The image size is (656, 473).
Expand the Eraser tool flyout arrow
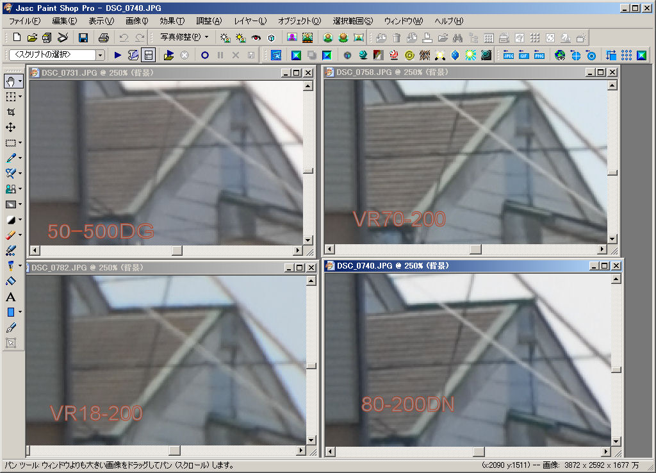click(x=20, y=235)
